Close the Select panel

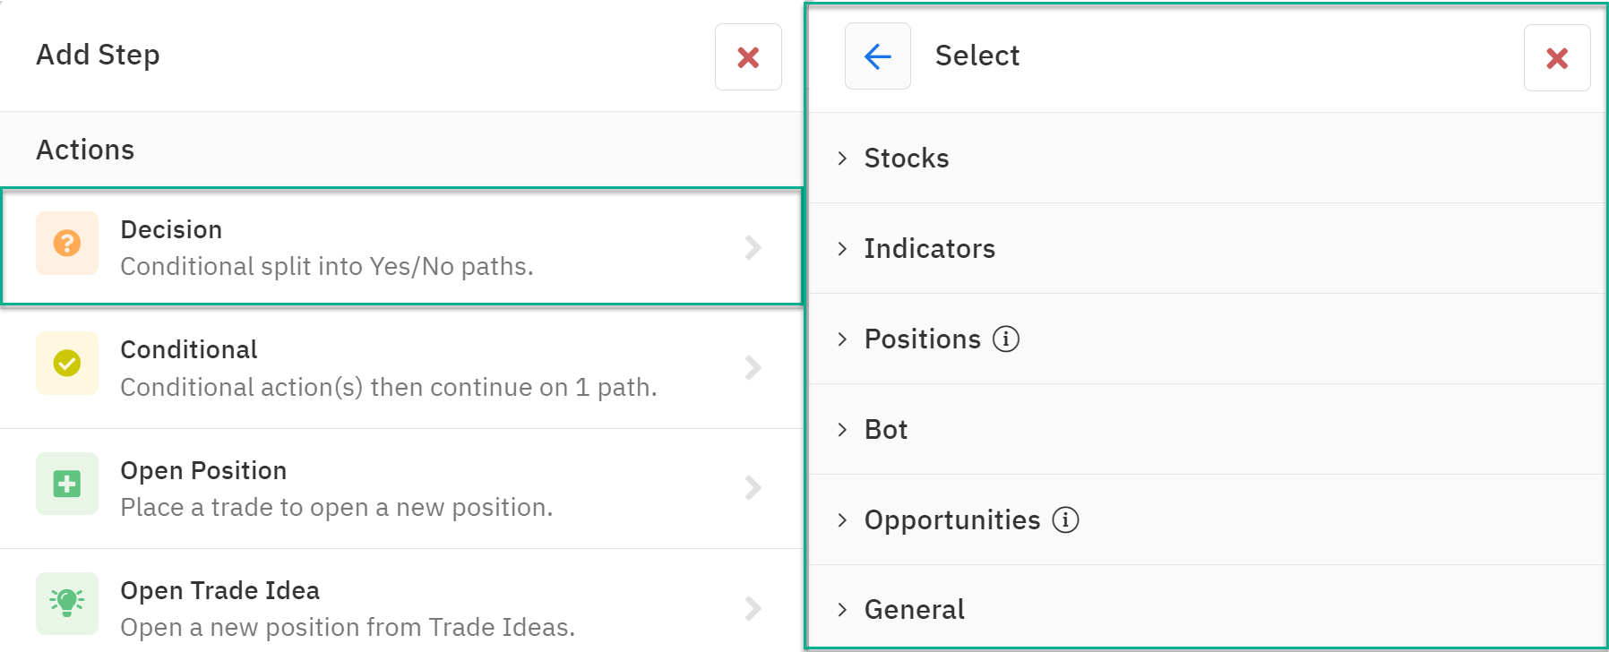click(1557, 58)
